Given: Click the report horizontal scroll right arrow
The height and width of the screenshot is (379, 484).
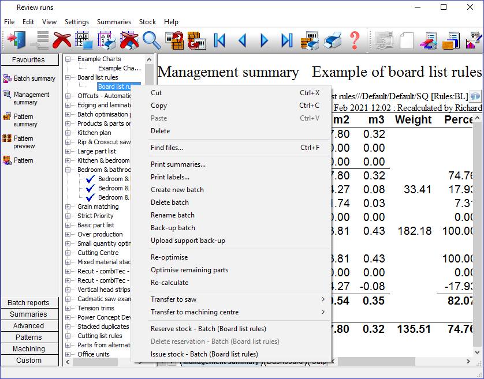Looking at the screenshot, I should click(x=468, y=361).
